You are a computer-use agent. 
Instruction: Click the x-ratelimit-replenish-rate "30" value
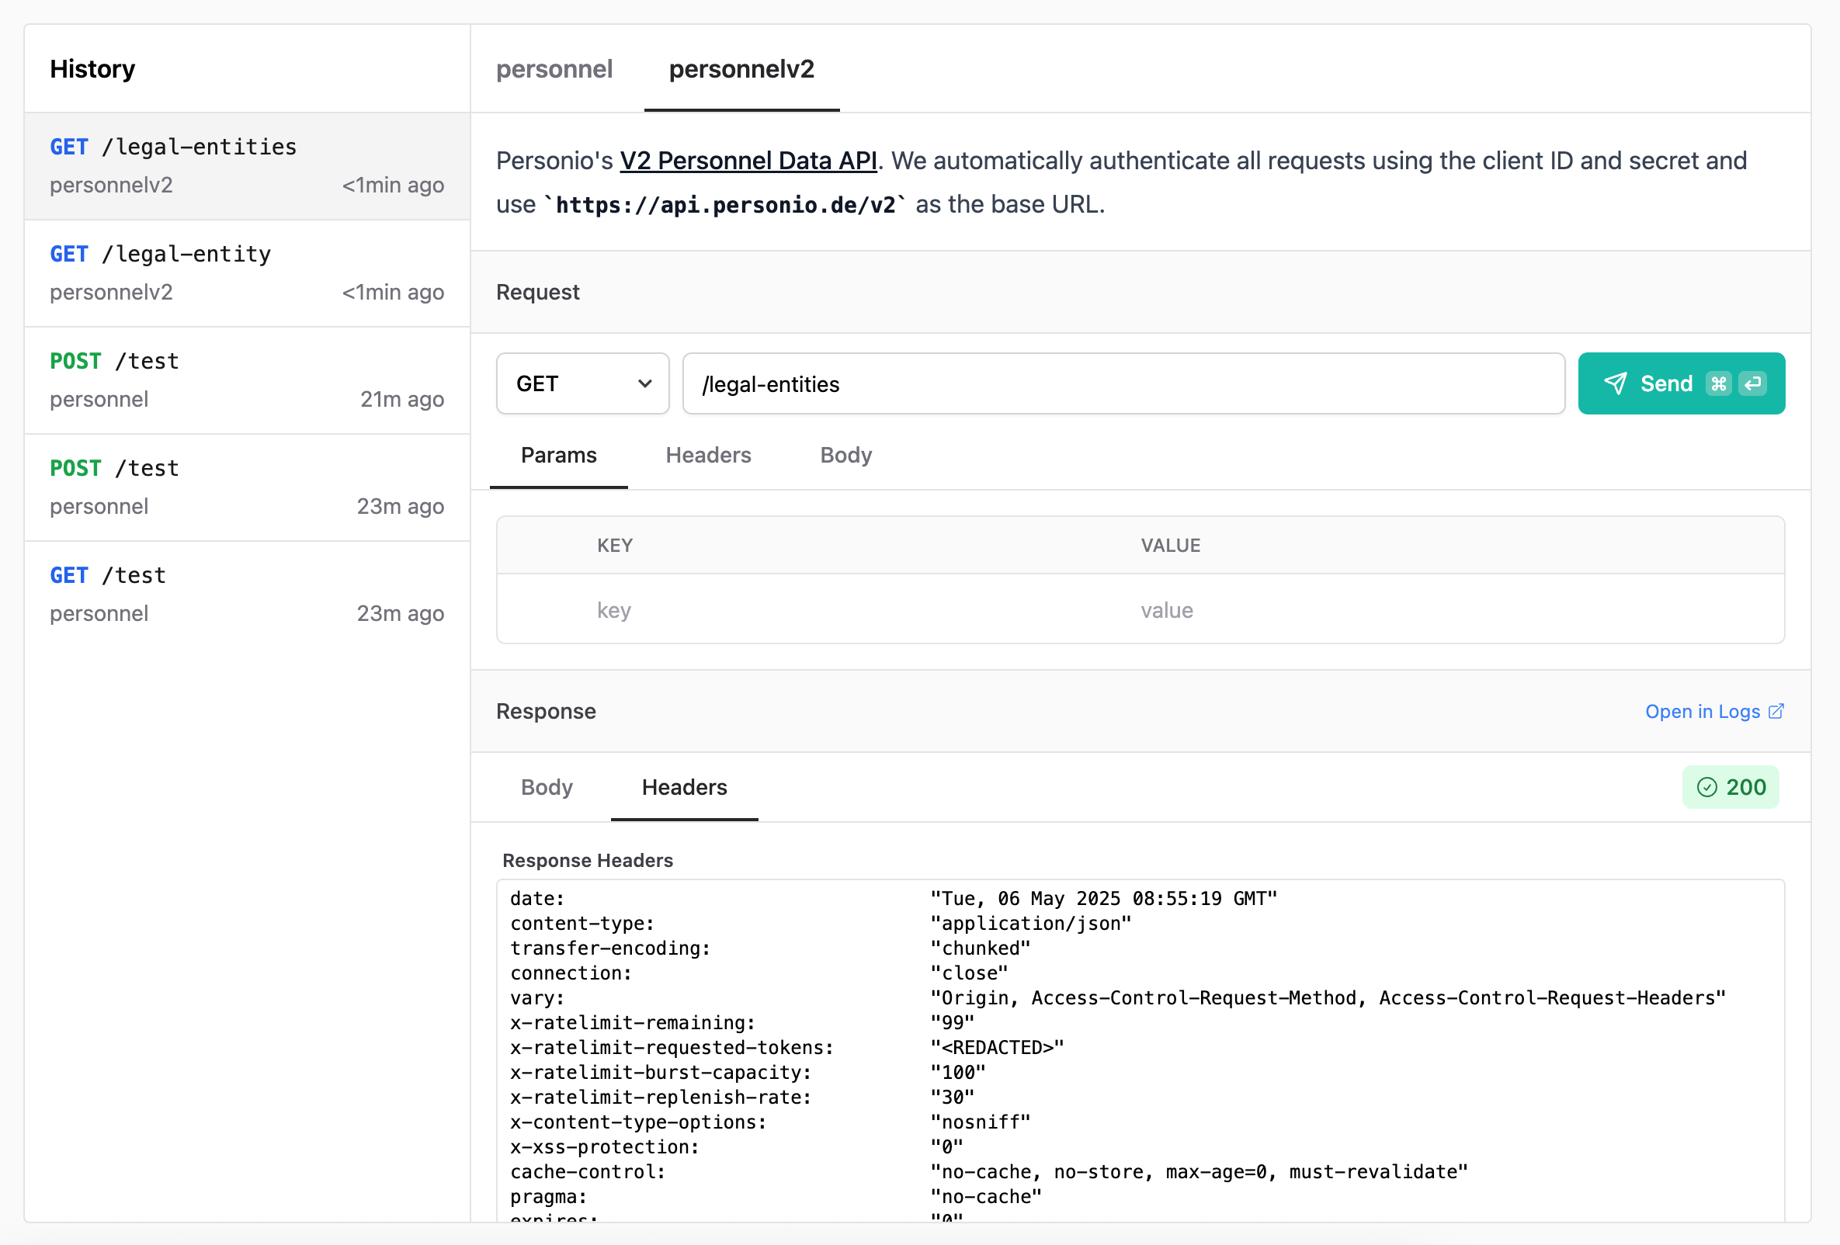pos(953,1097)
